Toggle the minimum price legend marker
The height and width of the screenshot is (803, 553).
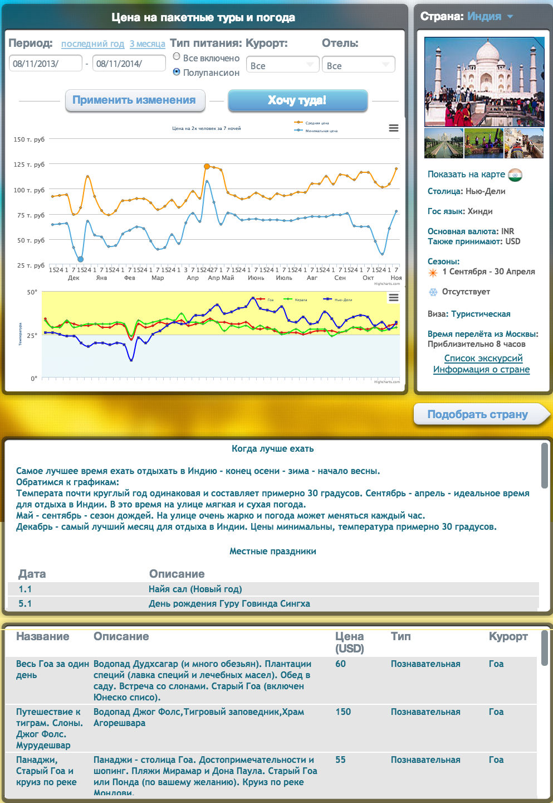298,130
